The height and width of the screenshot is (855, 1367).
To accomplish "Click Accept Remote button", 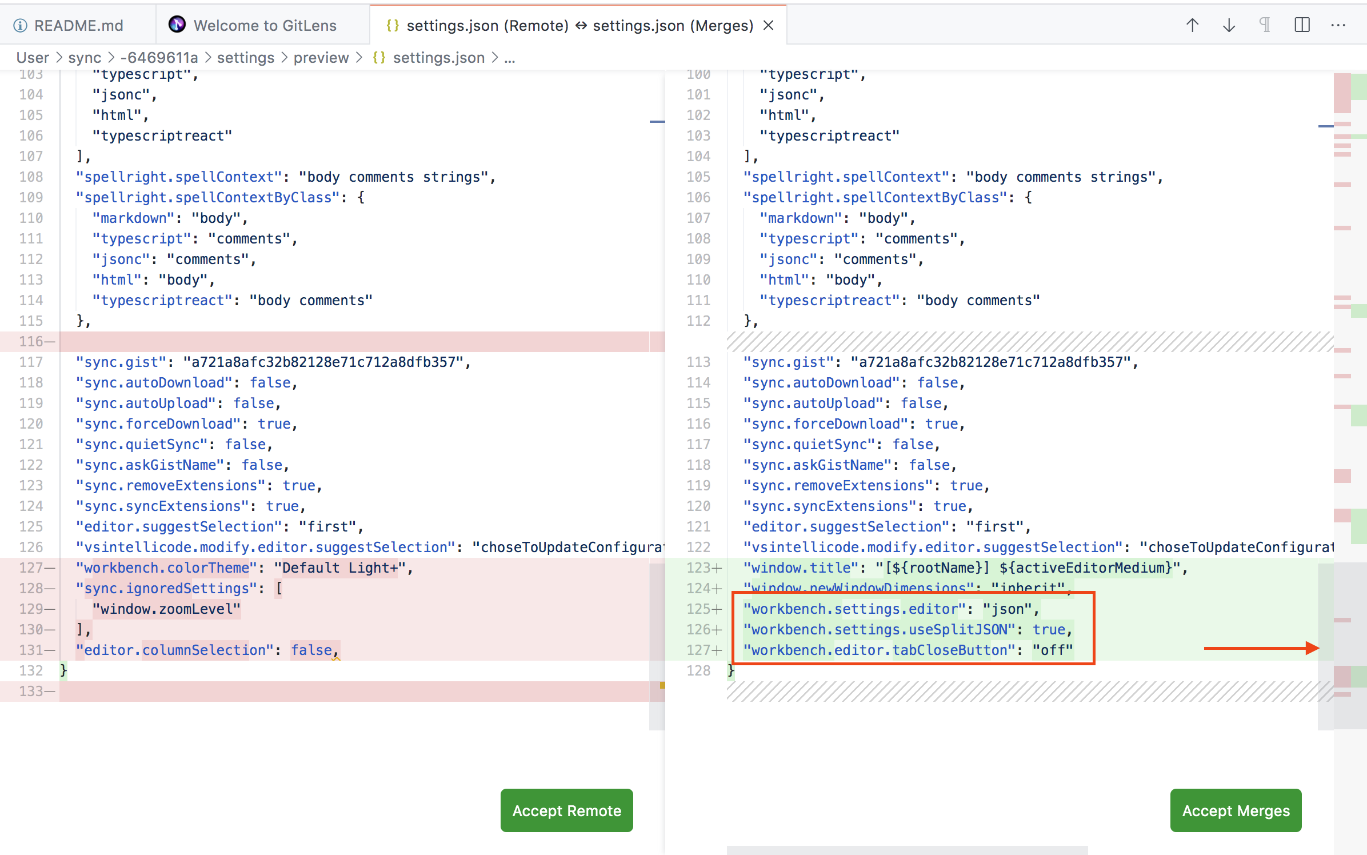I will pyautogui.click(x=566, y=810).
